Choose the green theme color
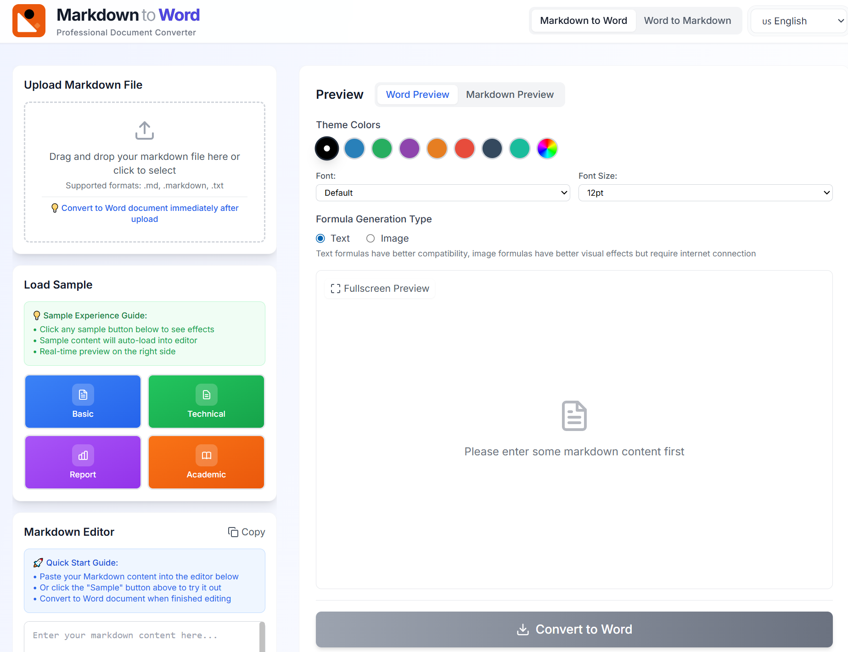Image resolution: width=848 pixels, height=652 pixels. click(x=382, y=148)
